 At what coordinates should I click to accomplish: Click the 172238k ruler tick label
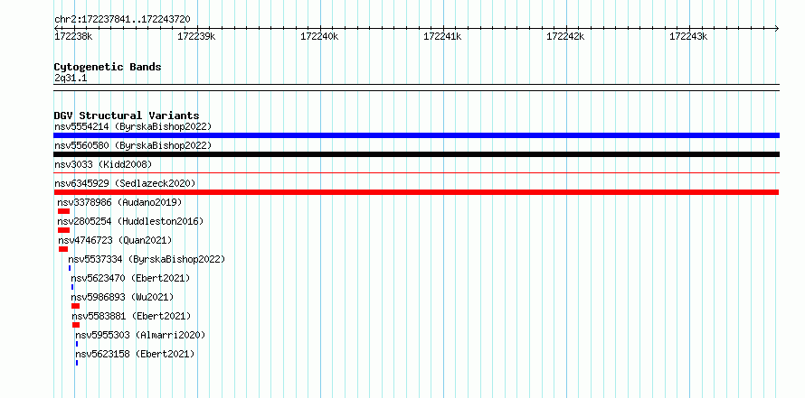coord(73,37)
